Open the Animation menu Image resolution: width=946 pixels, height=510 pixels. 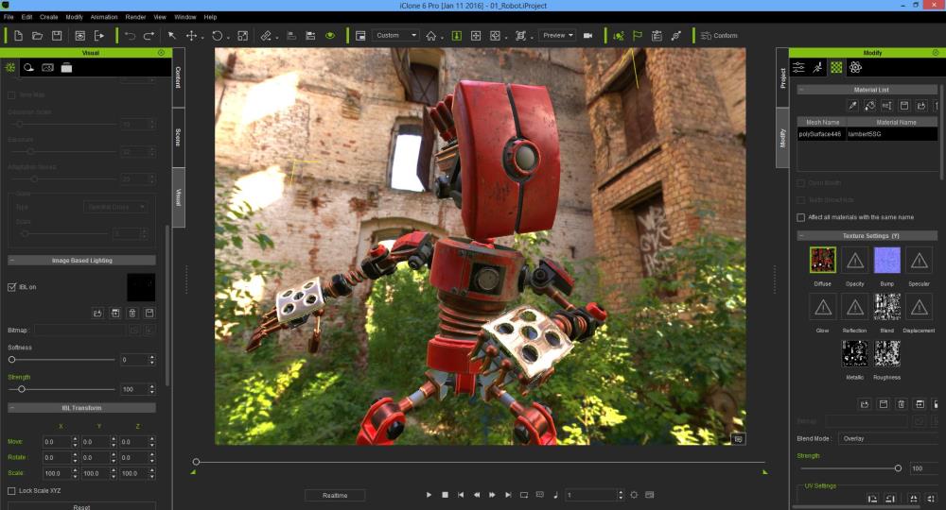104,17
